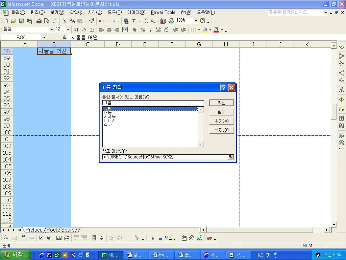The width and height of the screenshot is (346, 260).
Task: Expand the borders dropdown arrow
Action: tap(199, 30)
